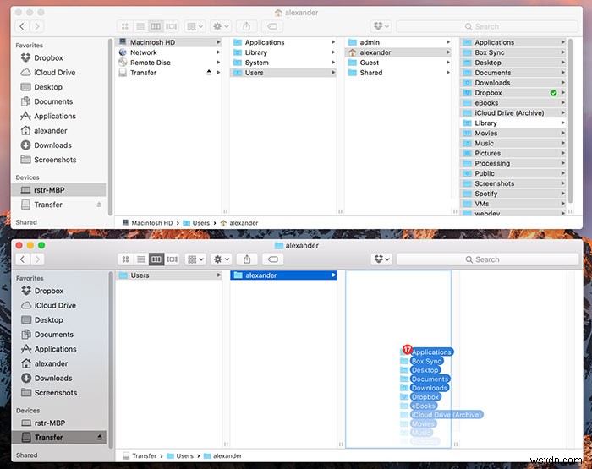
Task: Open Dropbox toolbar dropdown in top window
Action: (x=381, y=26)
